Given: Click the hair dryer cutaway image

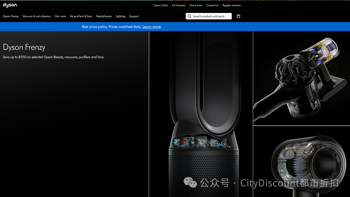Looking at the screenshot, I should click(x=302, y=162).
